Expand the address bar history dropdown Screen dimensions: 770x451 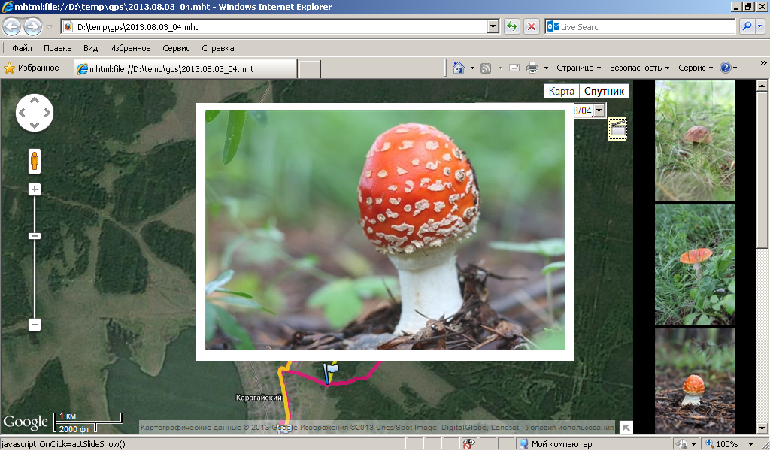(493, 27)
